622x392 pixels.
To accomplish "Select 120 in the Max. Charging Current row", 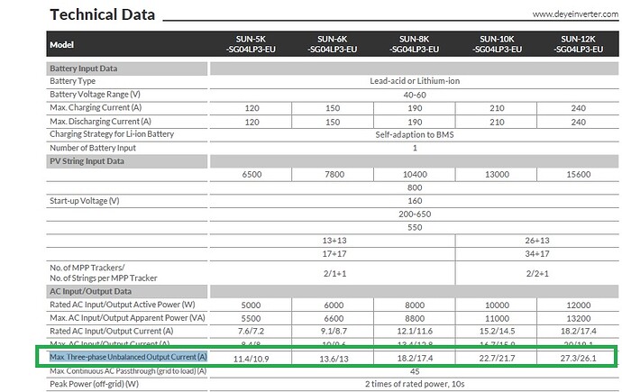I will [252, 108].
